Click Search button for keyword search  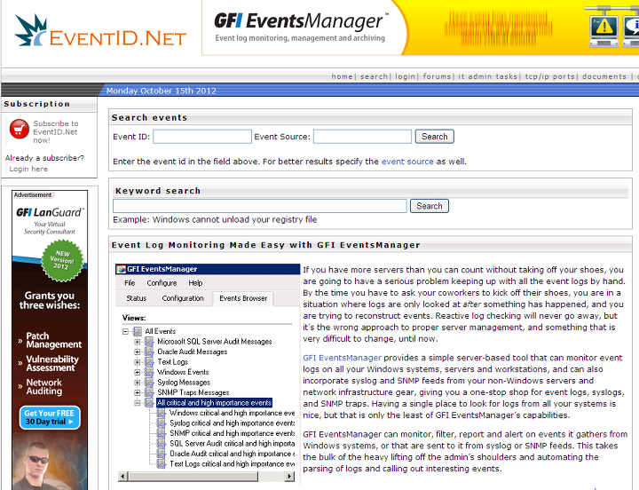point(430,206)
